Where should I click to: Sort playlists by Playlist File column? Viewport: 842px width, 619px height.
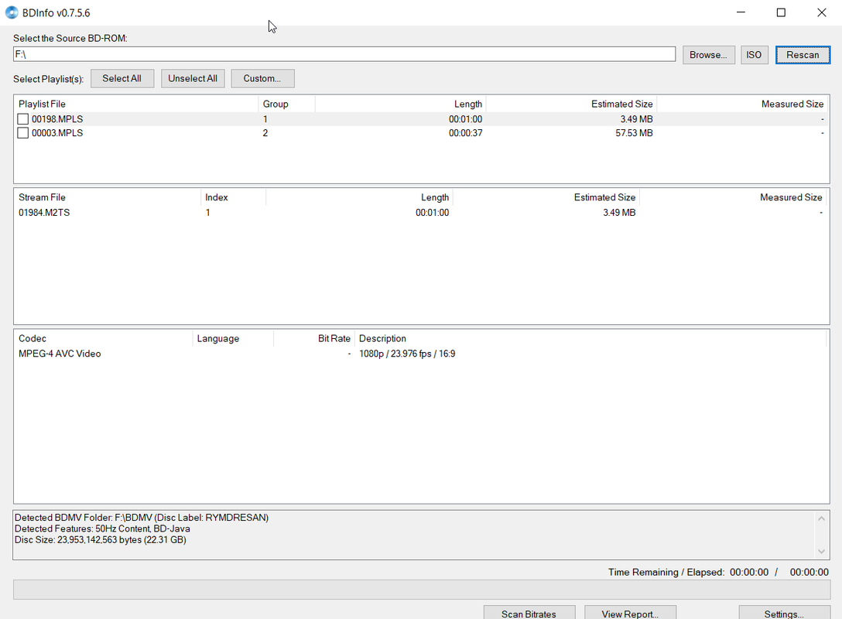click(136, 104)
